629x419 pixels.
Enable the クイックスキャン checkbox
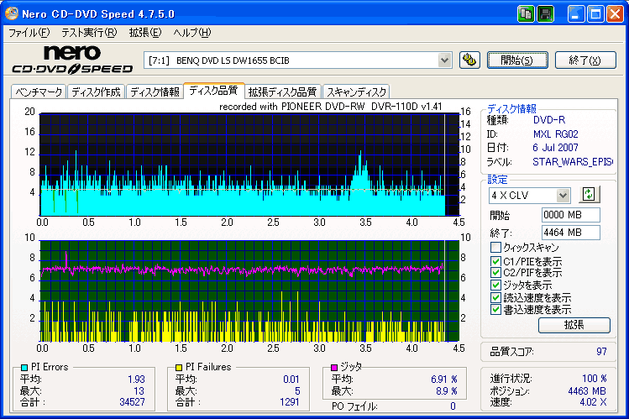point(495,247)
